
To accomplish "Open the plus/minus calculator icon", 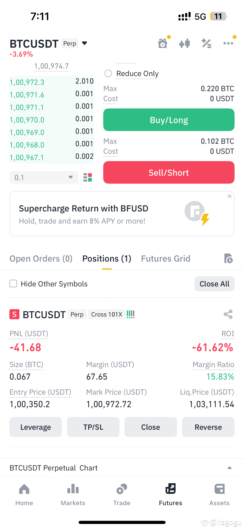I will (x=206, y=43).
